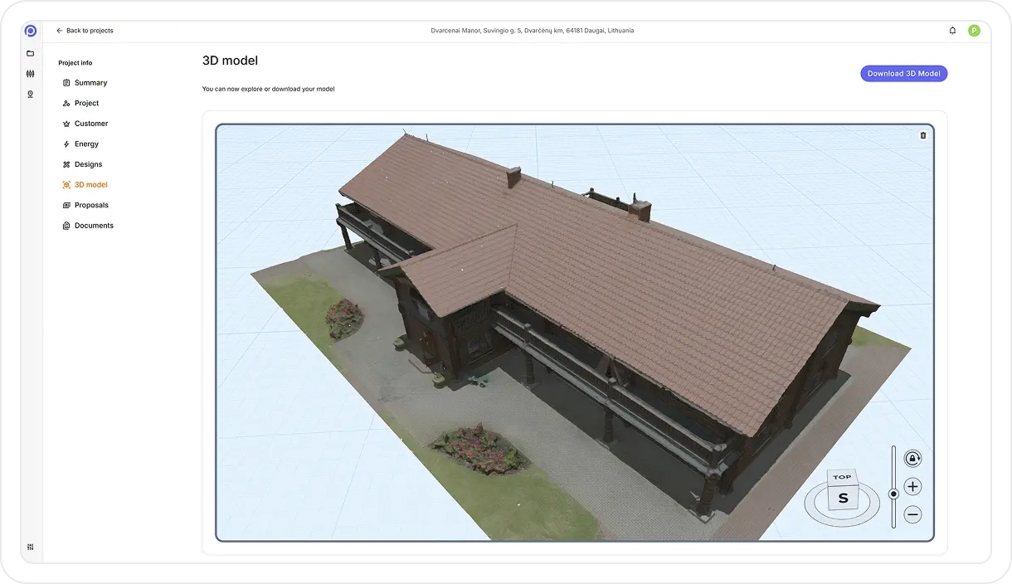Click the S face of view cube
The width and height of the screenshot is (1012, 584).
point(843,498)
